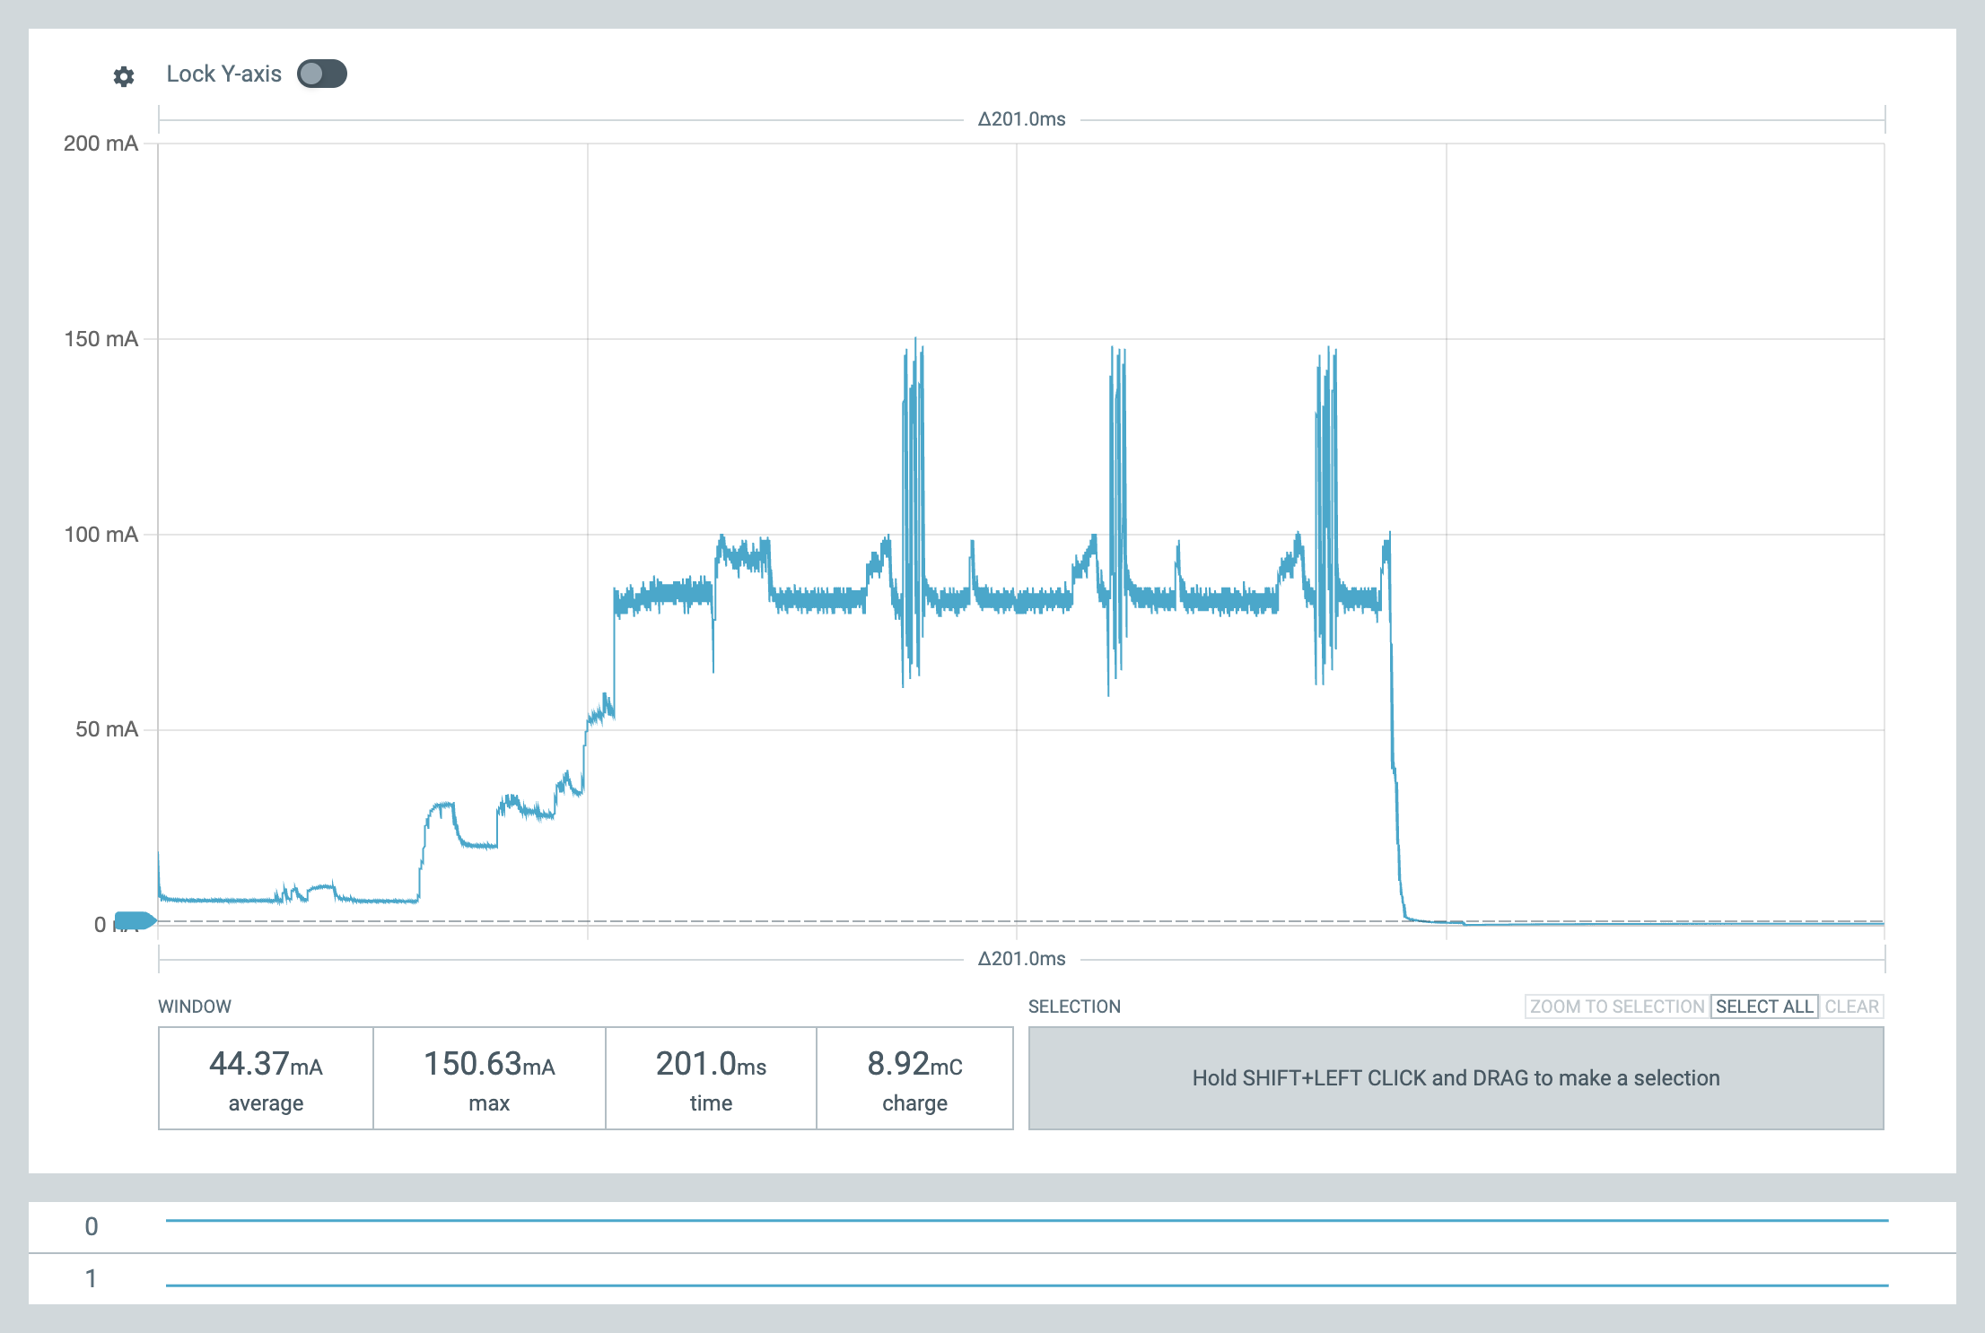Click the 150.63 mA max value box
Viewport: 1985px width, 1333px height.
[x=489, y=1078]
